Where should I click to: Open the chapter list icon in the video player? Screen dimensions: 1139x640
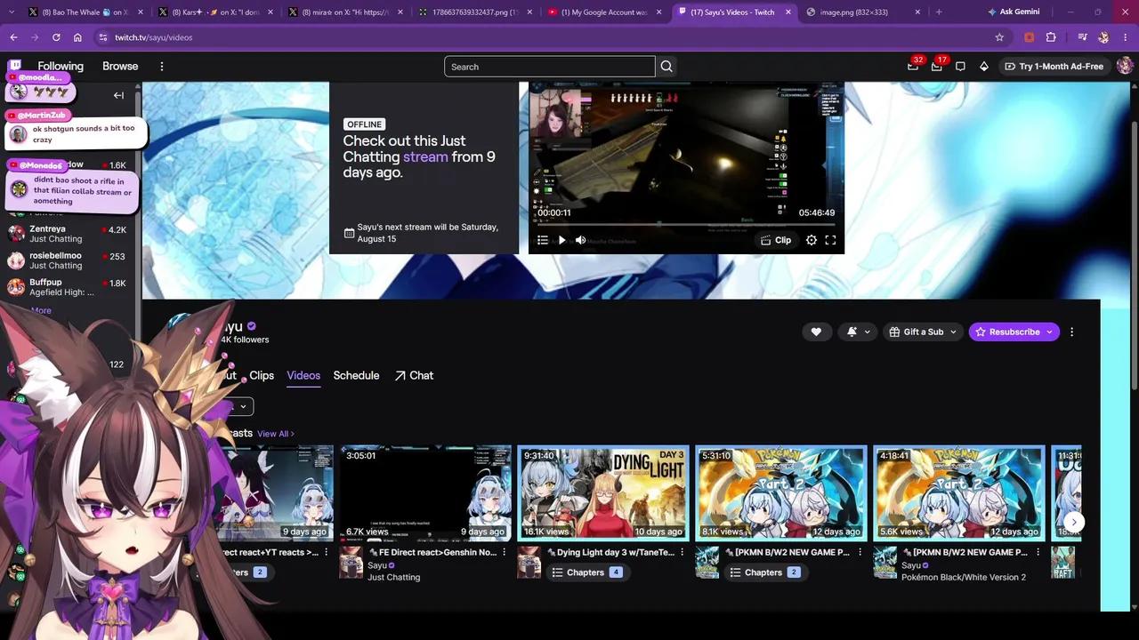point(542,240)
